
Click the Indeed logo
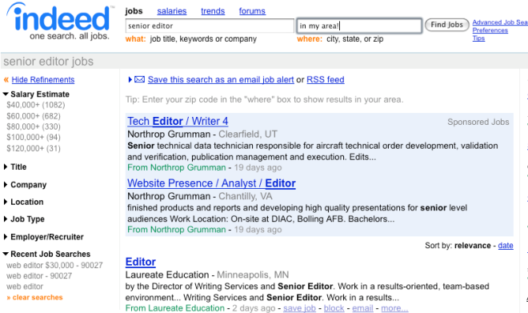click(x=60, y=22)
